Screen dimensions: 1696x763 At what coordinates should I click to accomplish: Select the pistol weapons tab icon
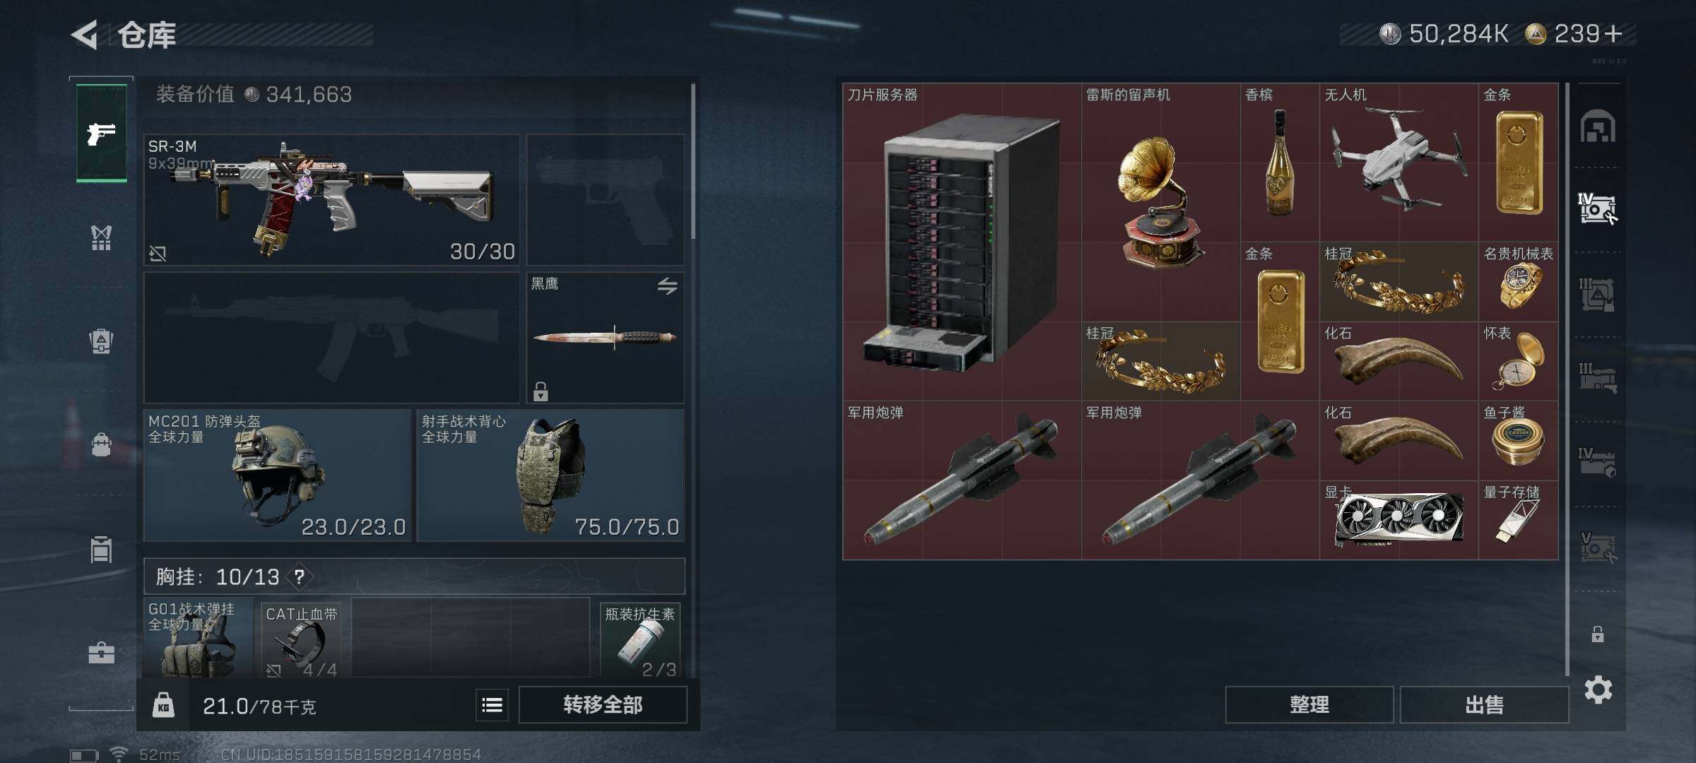101,133
